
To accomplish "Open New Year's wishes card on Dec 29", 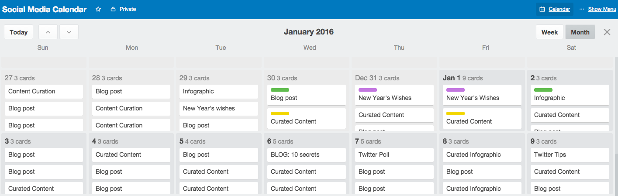I will point(219,109).
